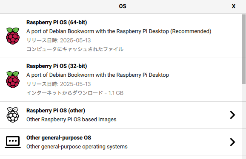The image size is (246, 159).
Task: Click the outlined raspberry icon for OS (other)
Action: click(x=13, y=115)
